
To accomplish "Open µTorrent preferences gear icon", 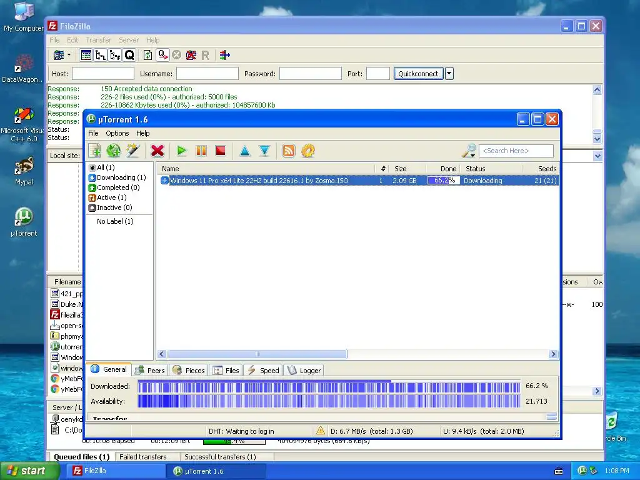I will [308, 151].
